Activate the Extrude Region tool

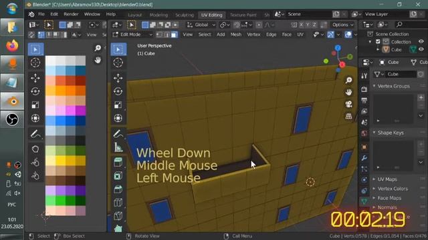pos(118,163)
